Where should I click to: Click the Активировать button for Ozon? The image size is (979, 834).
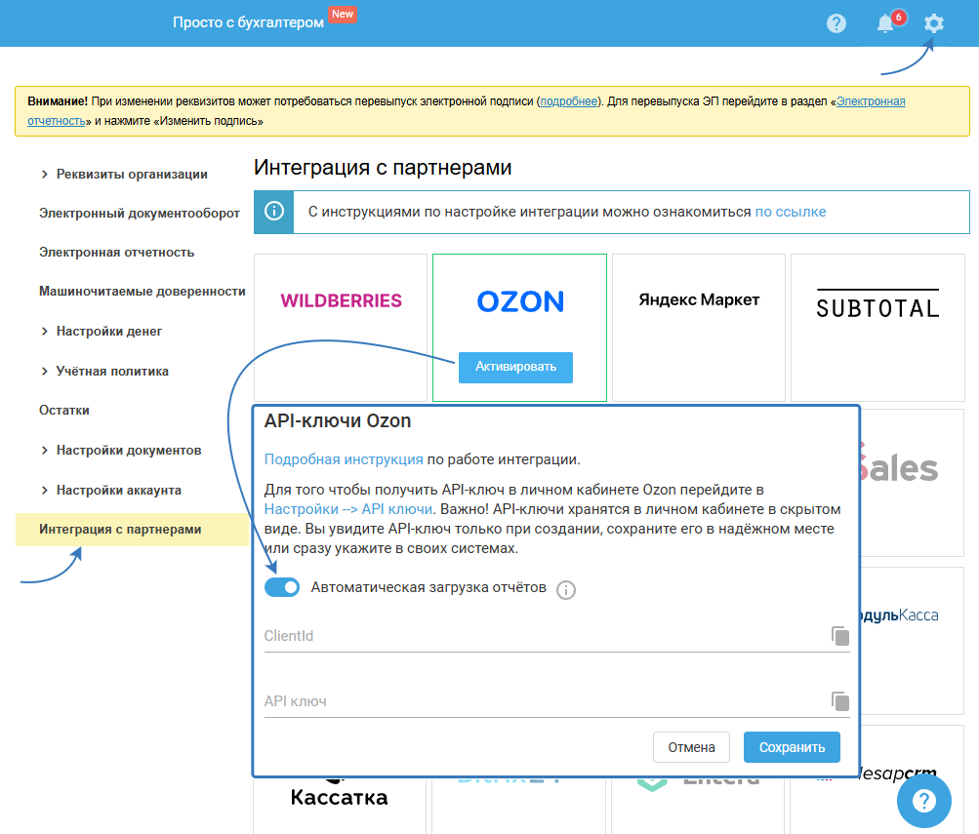tap(515, 367)
